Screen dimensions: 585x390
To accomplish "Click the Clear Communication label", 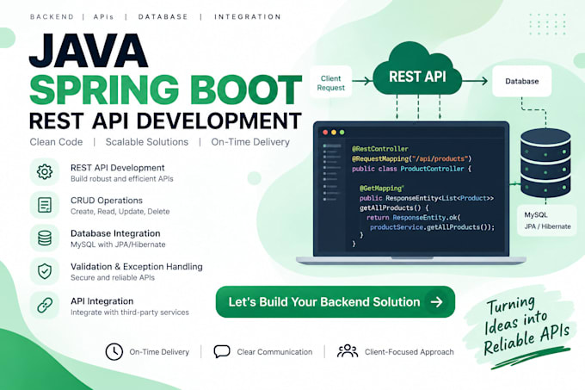I will [274, 352].
